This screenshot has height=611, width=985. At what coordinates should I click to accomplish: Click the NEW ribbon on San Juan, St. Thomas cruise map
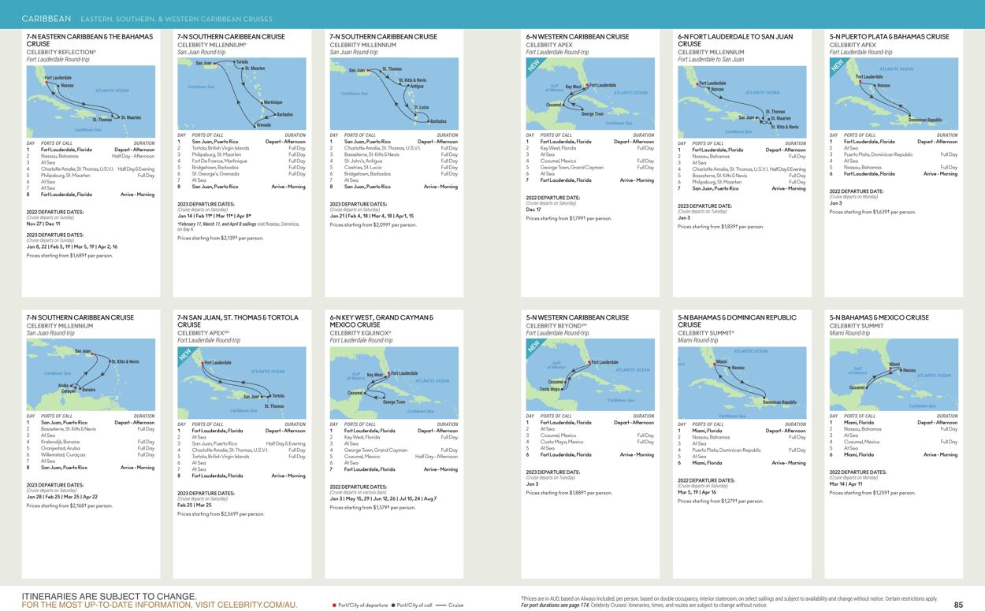click(186, 354)
